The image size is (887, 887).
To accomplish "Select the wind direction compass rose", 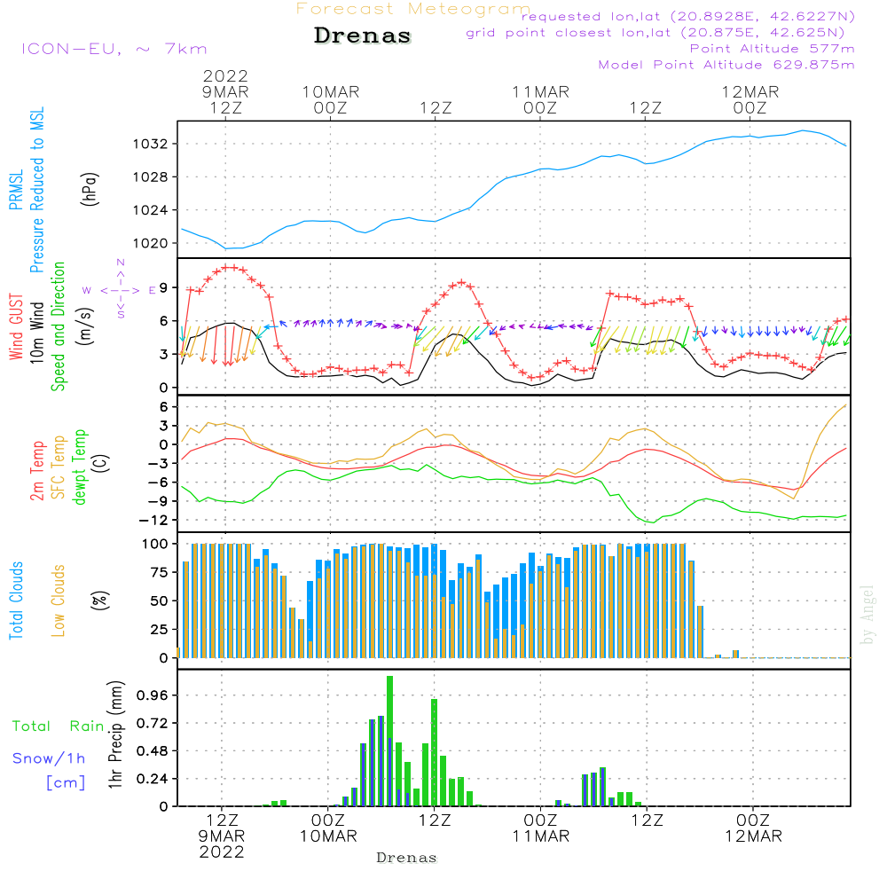I will point(121,290).
